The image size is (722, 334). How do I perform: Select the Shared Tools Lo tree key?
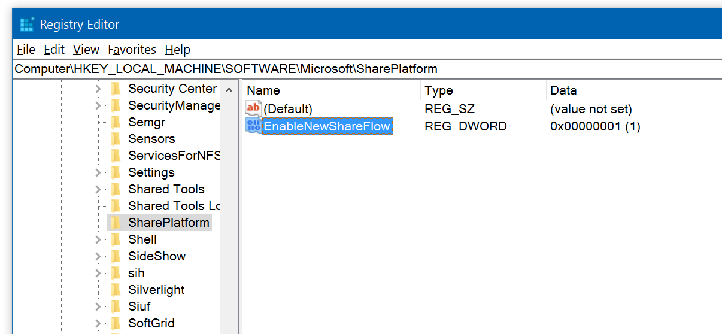[x=174, y=206]
